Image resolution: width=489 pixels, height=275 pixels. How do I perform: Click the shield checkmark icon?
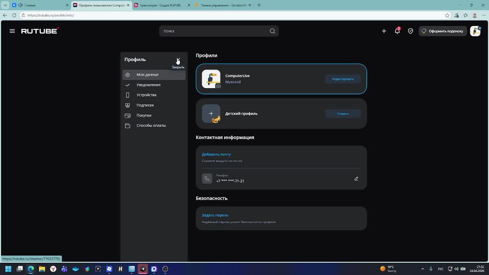pyautogui.click(x=410, y=31)
